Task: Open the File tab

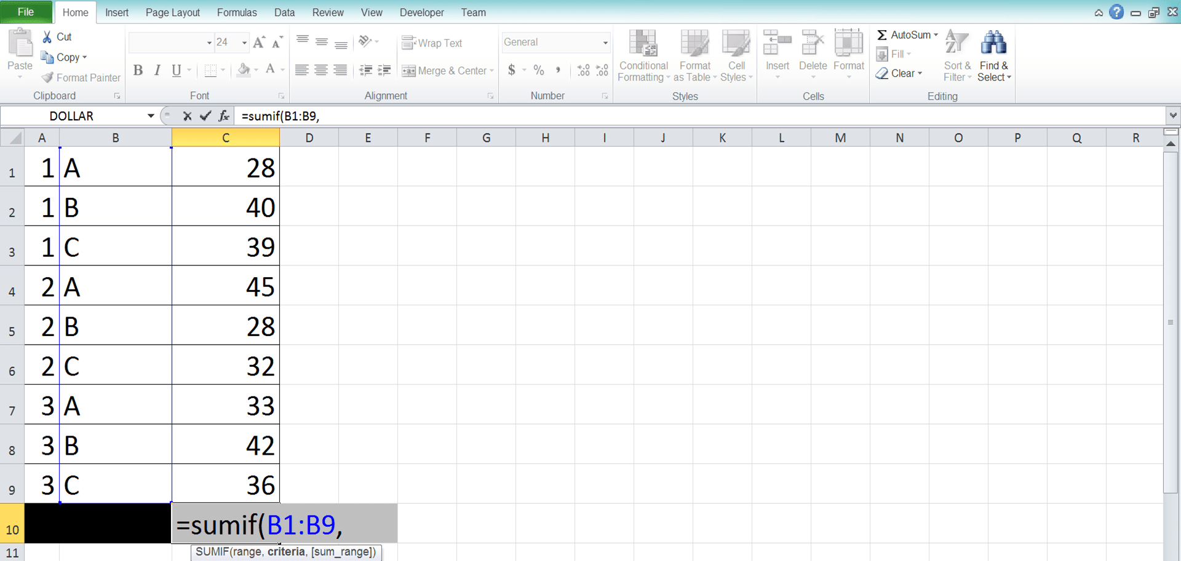Action: pos(26,12)
